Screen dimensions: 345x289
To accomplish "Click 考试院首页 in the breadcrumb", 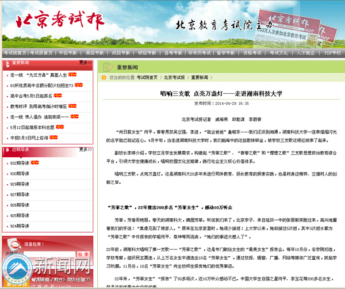I will pos(147,78).
